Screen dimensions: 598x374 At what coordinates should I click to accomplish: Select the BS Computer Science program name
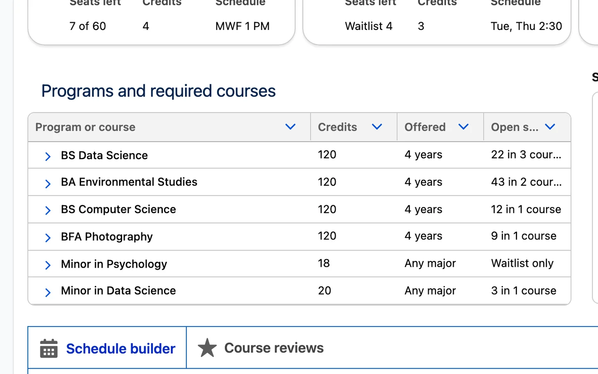pos(118,209)
